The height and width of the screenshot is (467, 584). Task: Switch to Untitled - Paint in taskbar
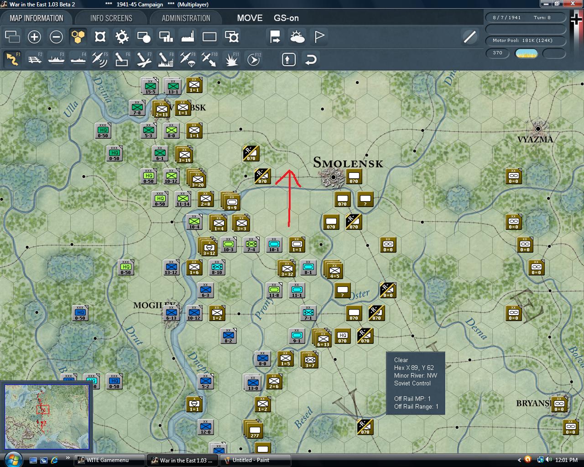[255, 460]
